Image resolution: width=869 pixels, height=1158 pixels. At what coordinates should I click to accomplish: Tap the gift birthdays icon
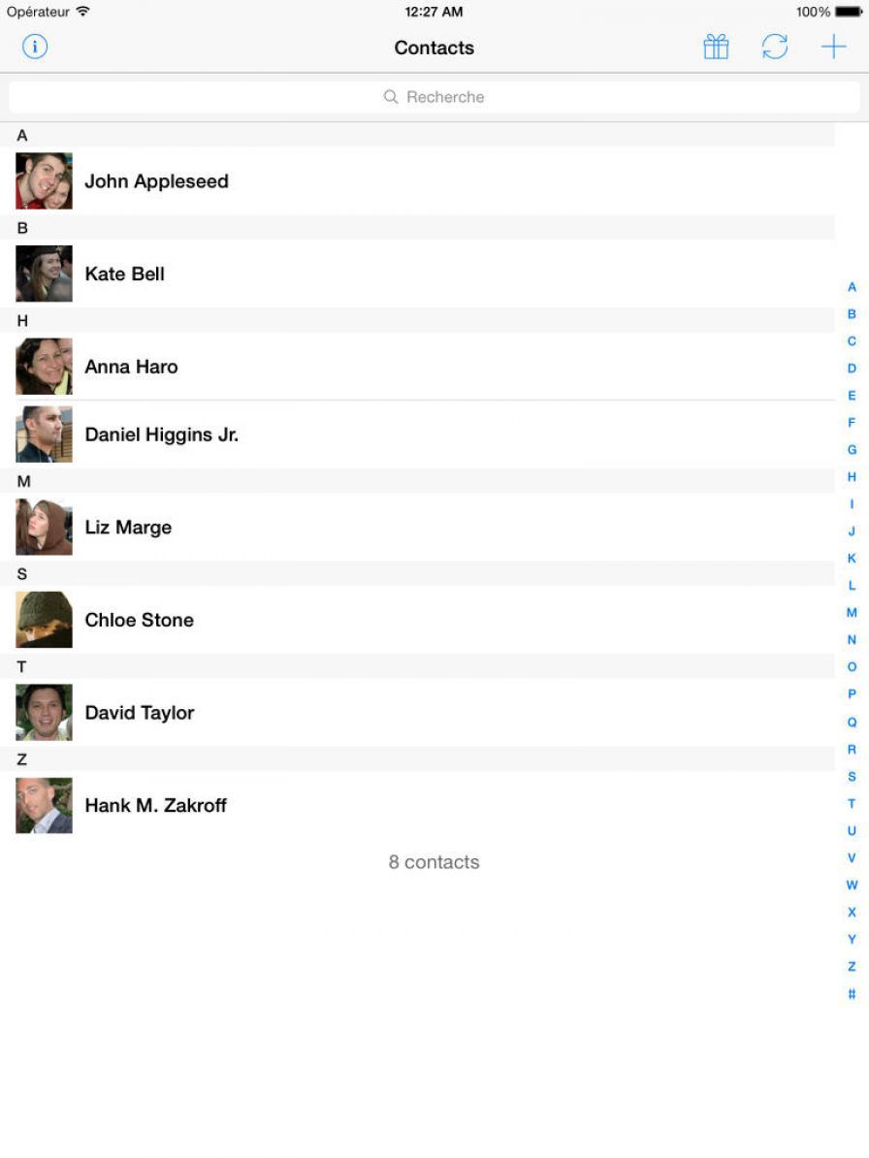[716, 48]
